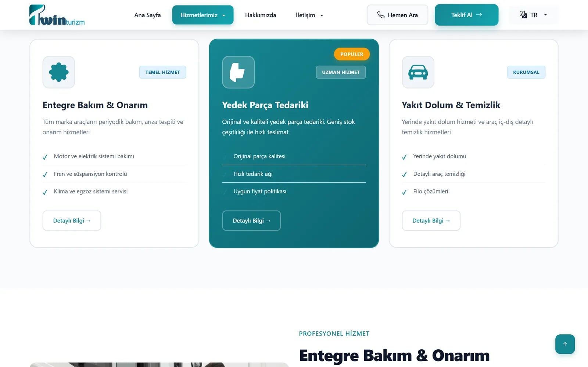This screenshot has height=367, width=588.
Task: Select text 'Filo çözümleri'
Action: (x=431, y=191)
